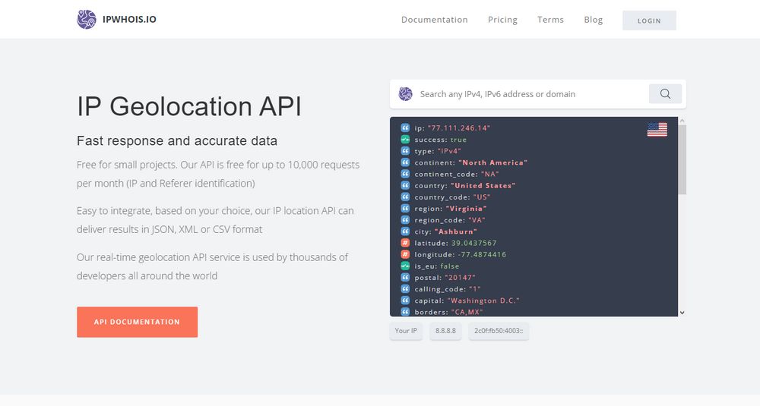
Task: Click the icon beside country: United States
Action: 405,185
